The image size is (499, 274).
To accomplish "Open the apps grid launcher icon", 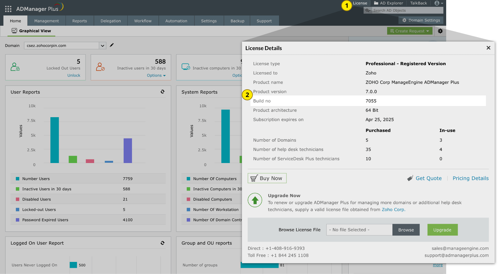I will [x=8, y=9].
